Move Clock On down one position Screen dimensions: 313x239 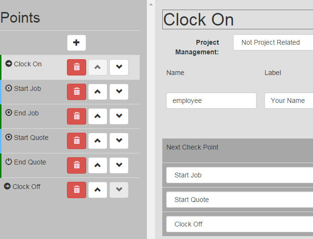pos(119,67)
